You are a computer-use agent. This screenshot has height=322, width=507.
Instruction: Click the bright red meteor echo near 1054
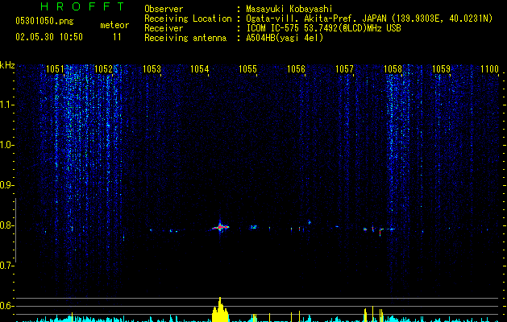tap(220, 227)
